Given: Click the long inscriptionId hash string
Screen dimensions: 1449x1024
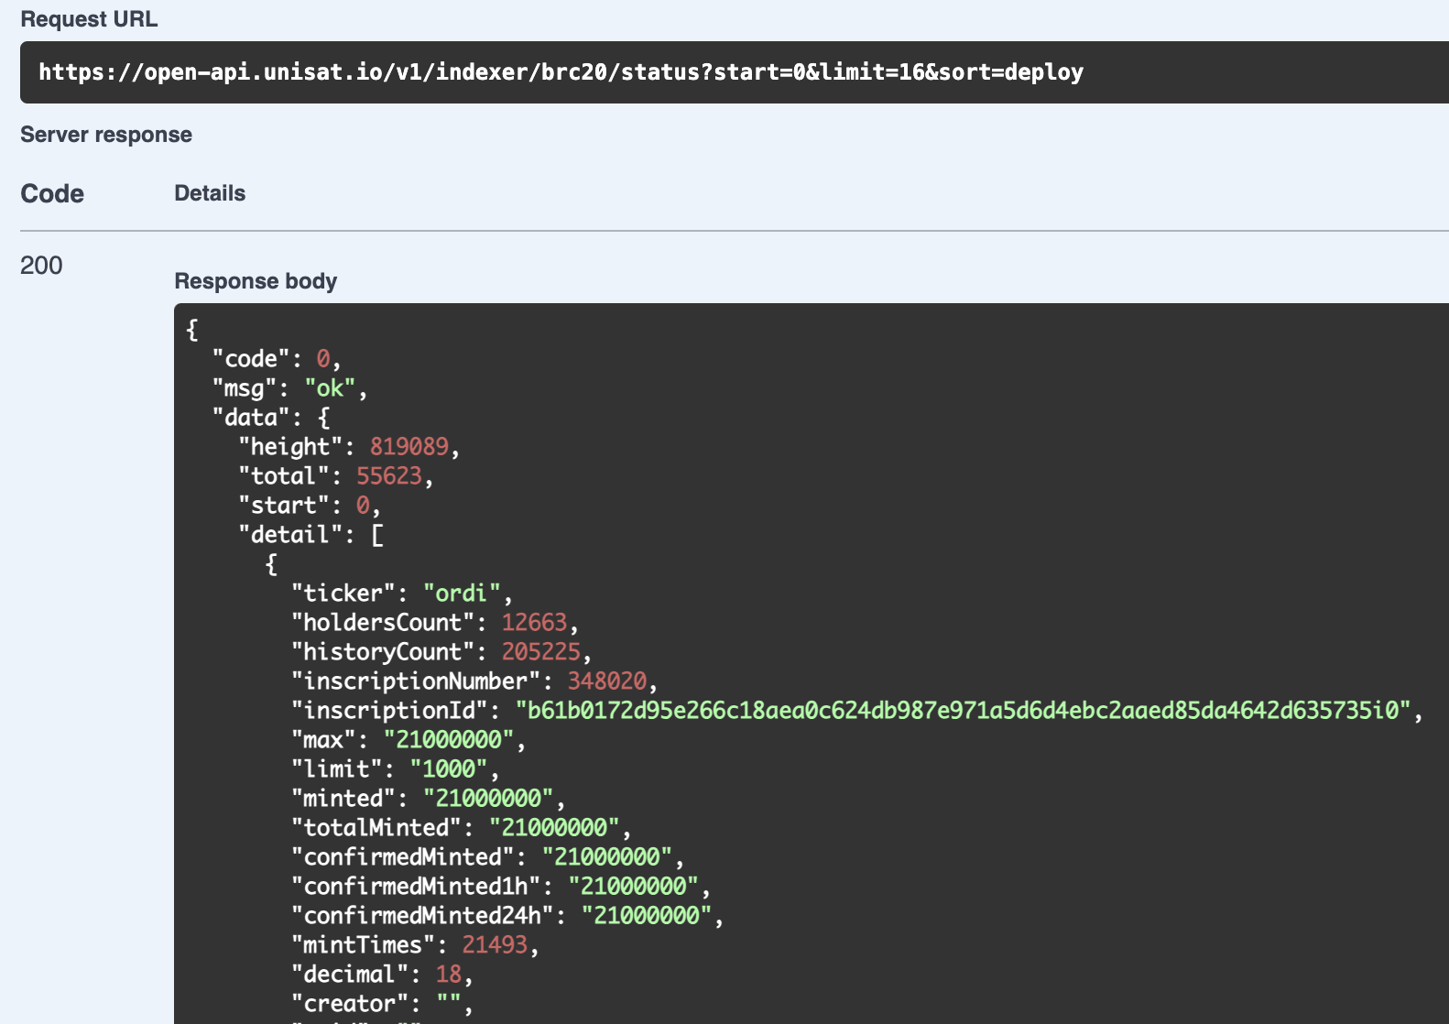Looking at the screenshot, I should [964, 711].
